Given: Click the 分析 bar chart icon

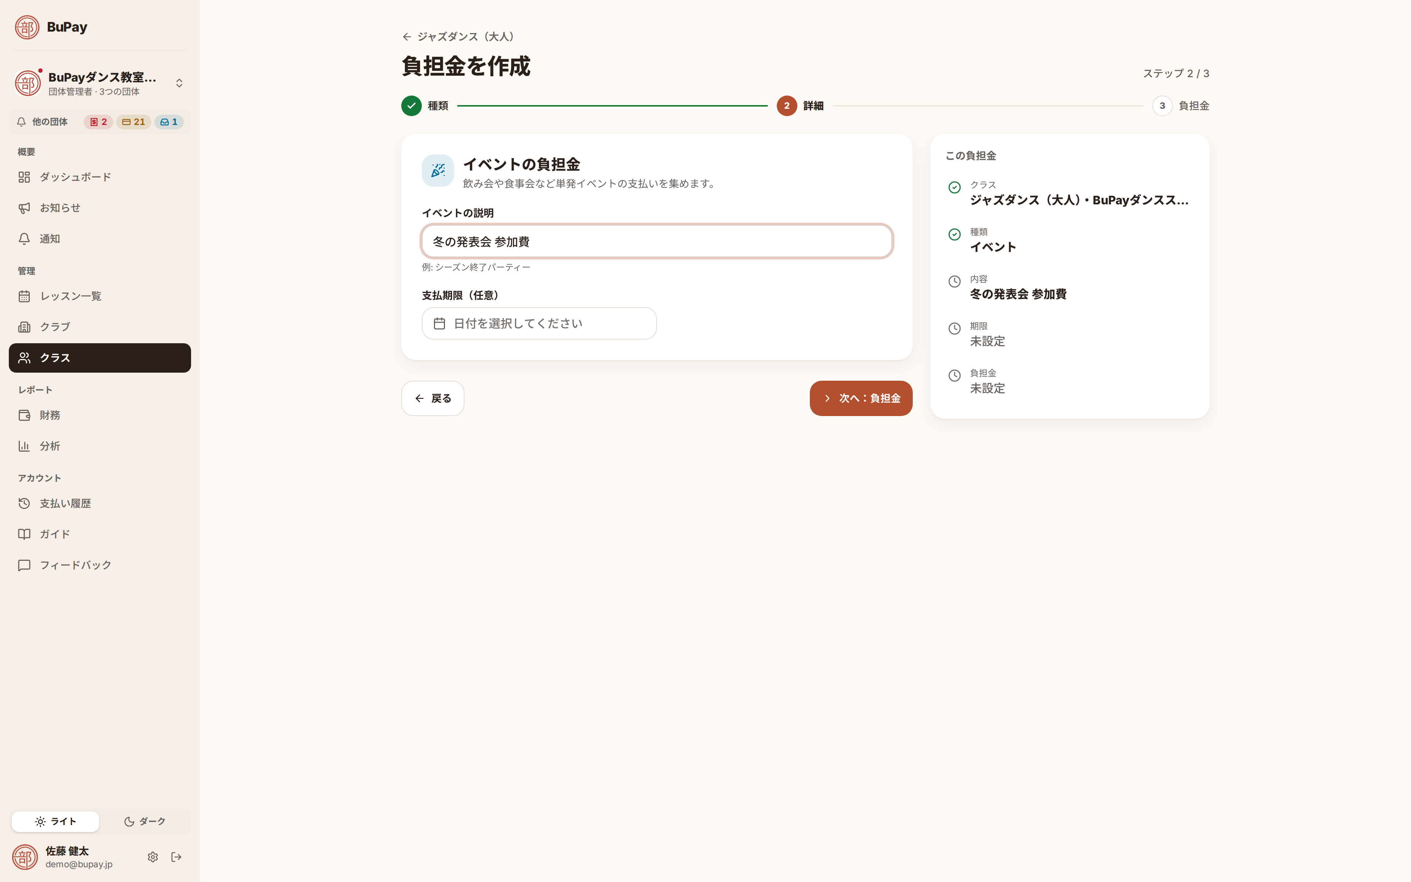Looking at the screenshot, I should pyautogui.click(x=25, y=446).
